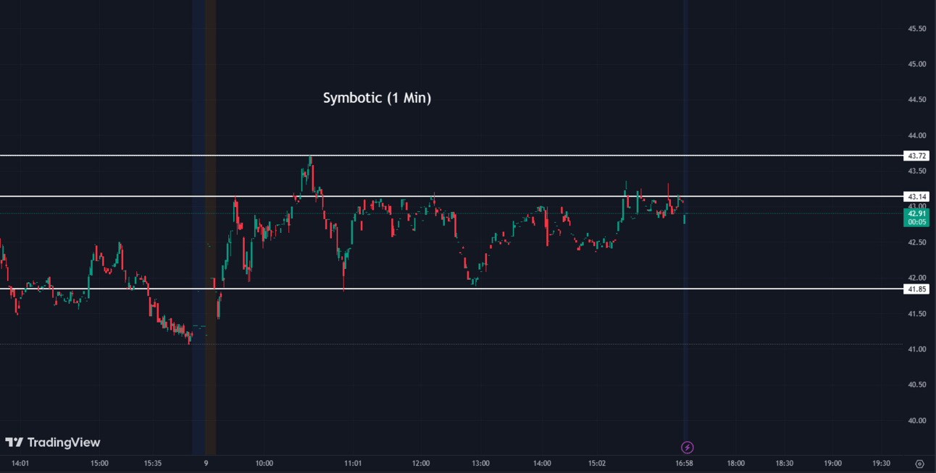
Task: Click the 42.00 price axis value
Action: click(x=916, y=278)
